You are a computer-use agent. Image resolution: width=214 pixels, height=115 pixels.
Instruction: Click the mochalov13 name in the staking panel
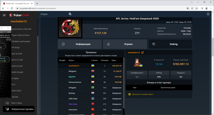click(x=134, y=52)
